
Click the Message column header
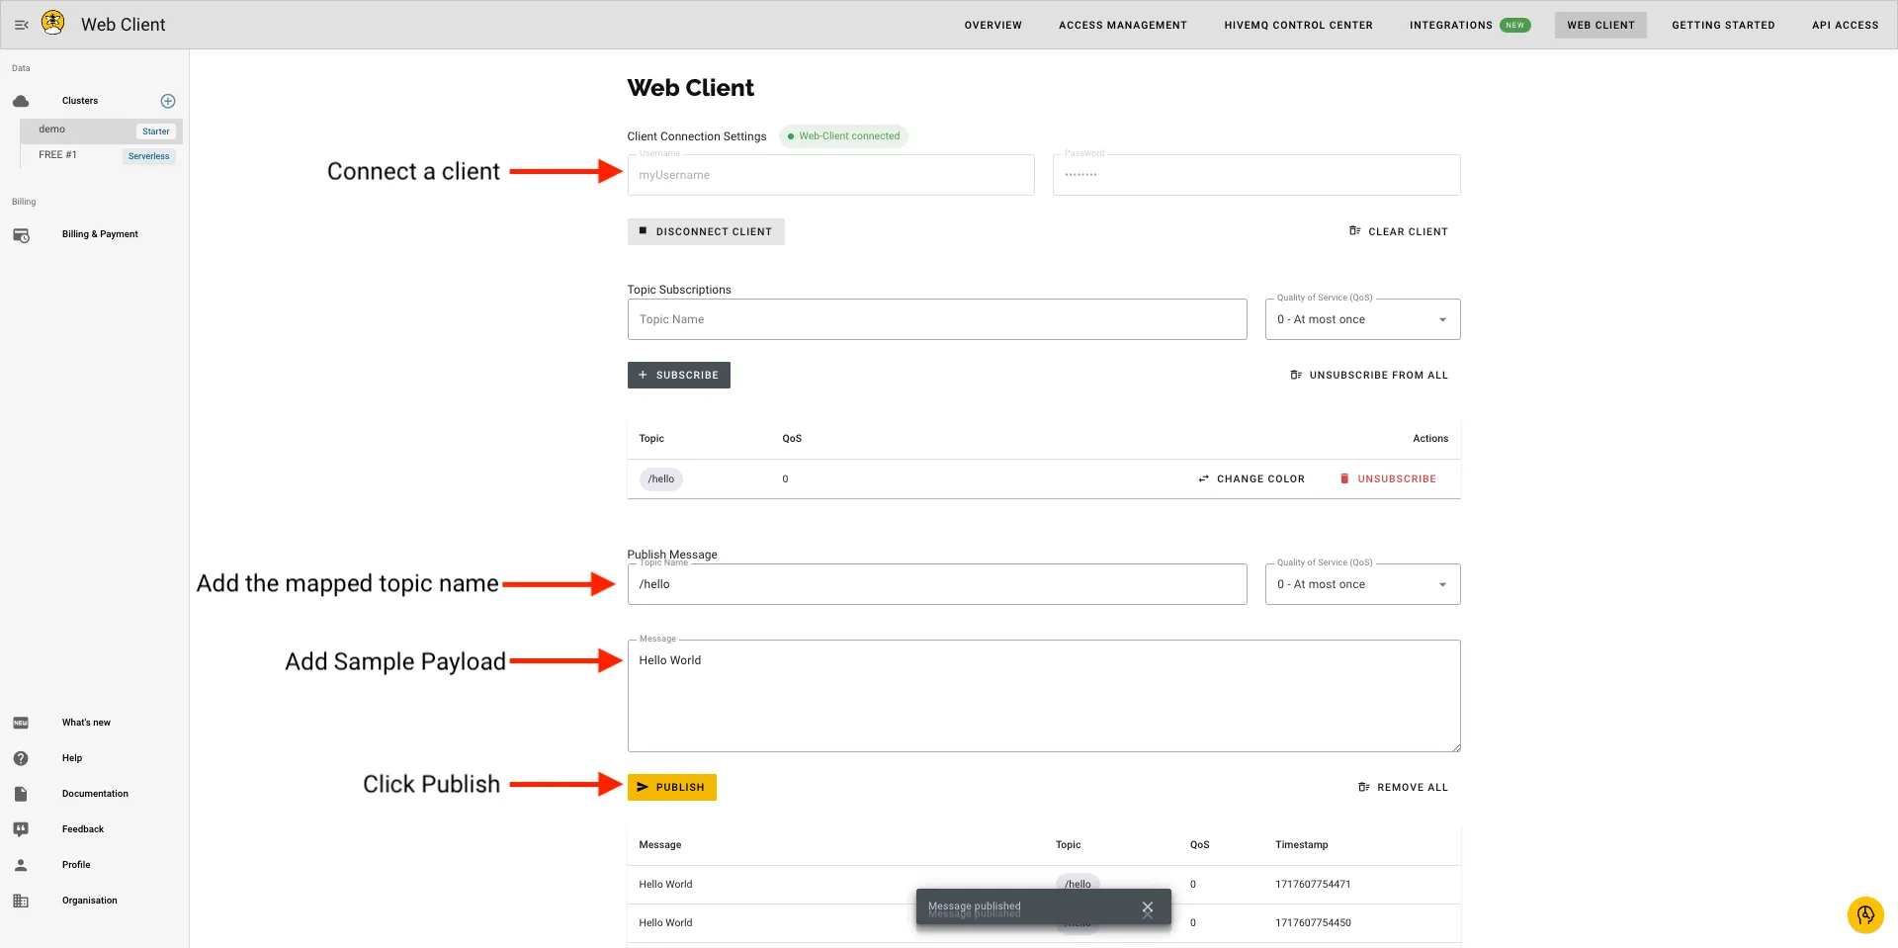(659, 845)
